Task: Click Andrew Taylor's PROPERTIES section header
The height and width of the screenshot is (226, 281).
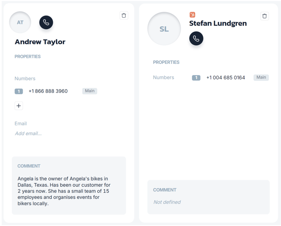Action: coord(28,57)
